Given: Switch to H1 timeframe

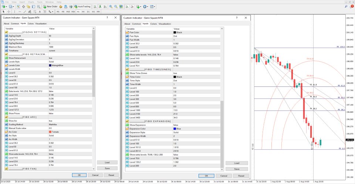Looking at the screenshot, I should pyautogui.click(x=78, y=11).
